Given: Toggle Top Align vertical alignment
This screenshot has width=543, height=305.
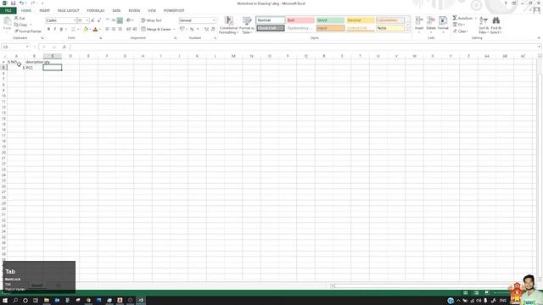Looking at the screenshot, I should [108, 20].
